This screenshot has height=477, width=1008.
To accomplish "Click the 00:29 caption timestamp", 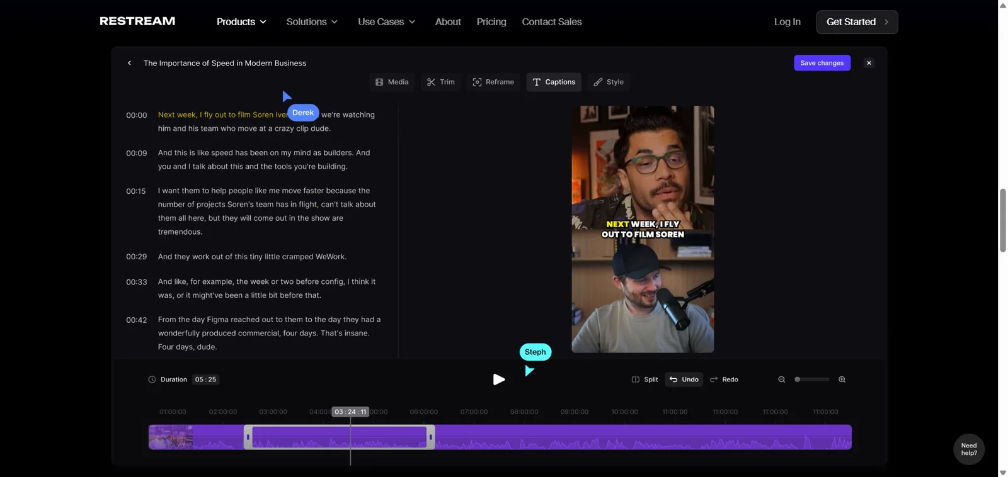I will [x=137, y=257].
